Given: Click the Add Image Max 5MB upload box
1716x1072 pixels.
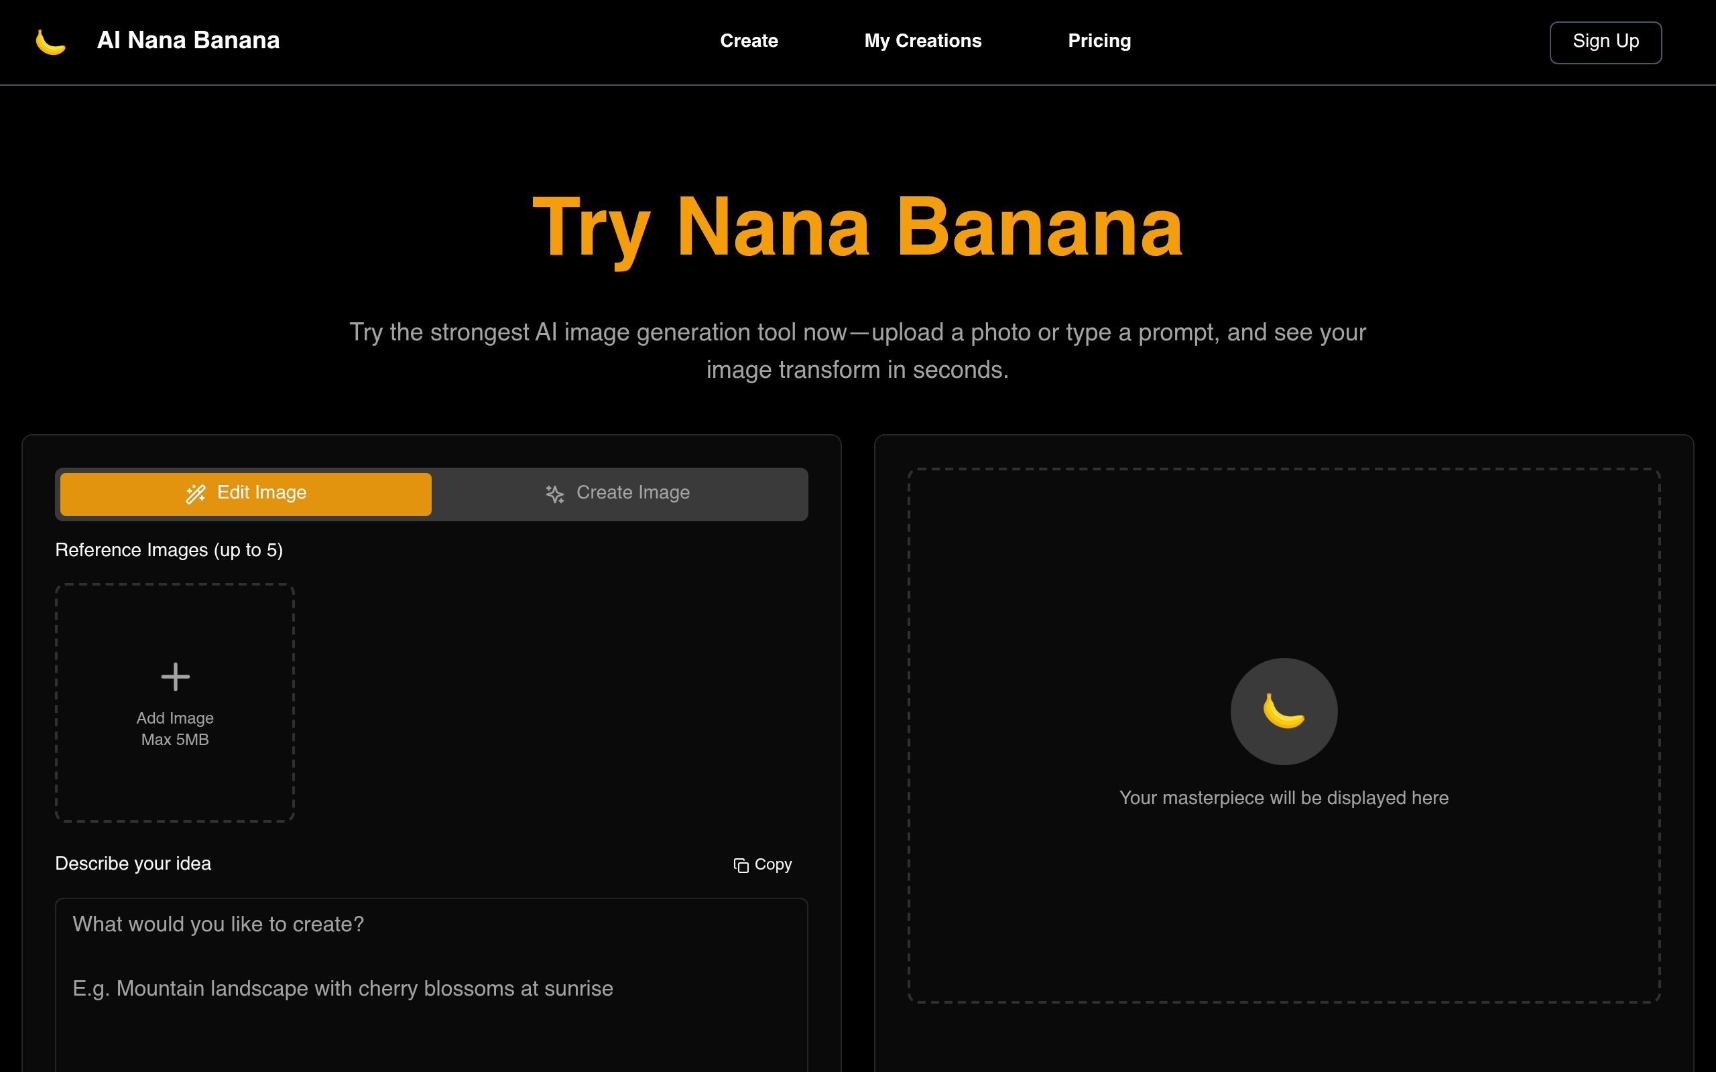Looking at the screenshot, I should [175, 703].
